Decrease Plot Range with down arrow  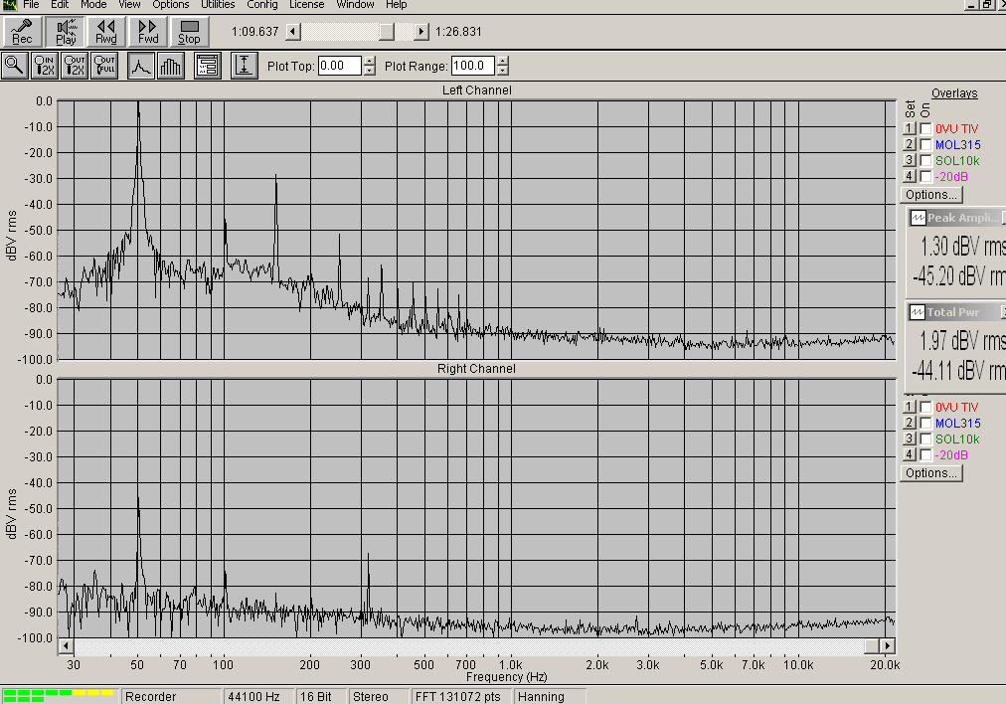click(502, 72)
